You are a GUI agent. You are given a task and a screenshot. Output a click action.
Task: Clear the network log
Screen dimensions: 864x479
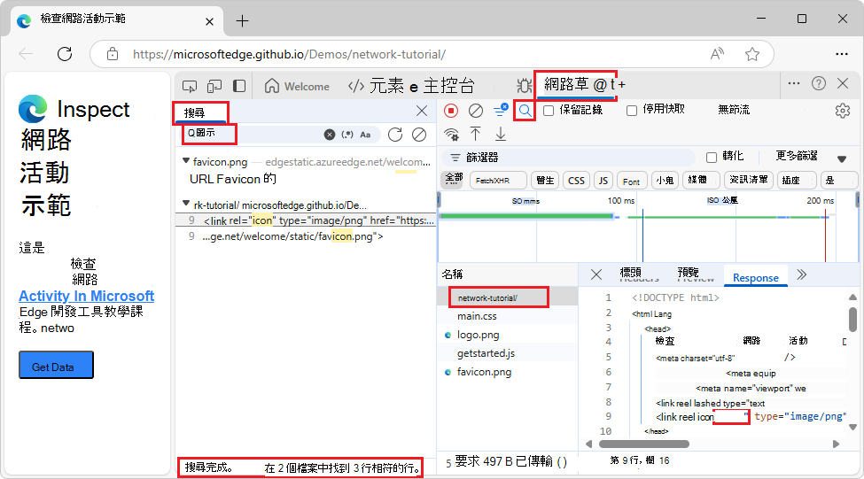click(x=476, y=111)
